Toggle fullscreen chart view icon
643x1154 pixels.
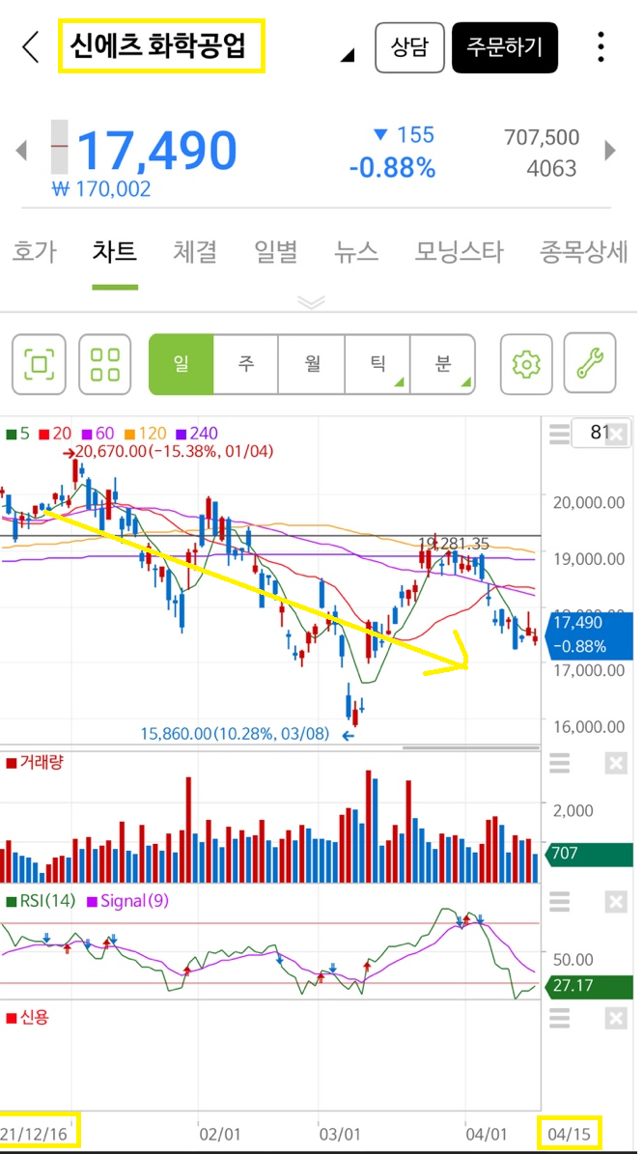[x=39, y=363]
